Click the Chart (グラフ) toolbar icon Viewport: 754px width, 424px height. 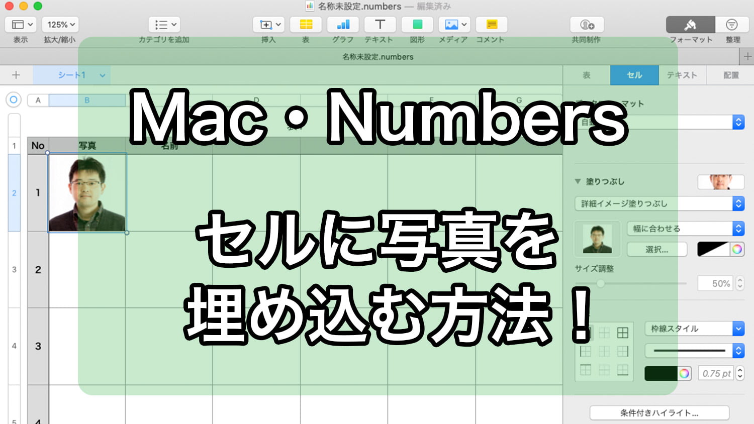pyautogui.click(x=343, y=25)
